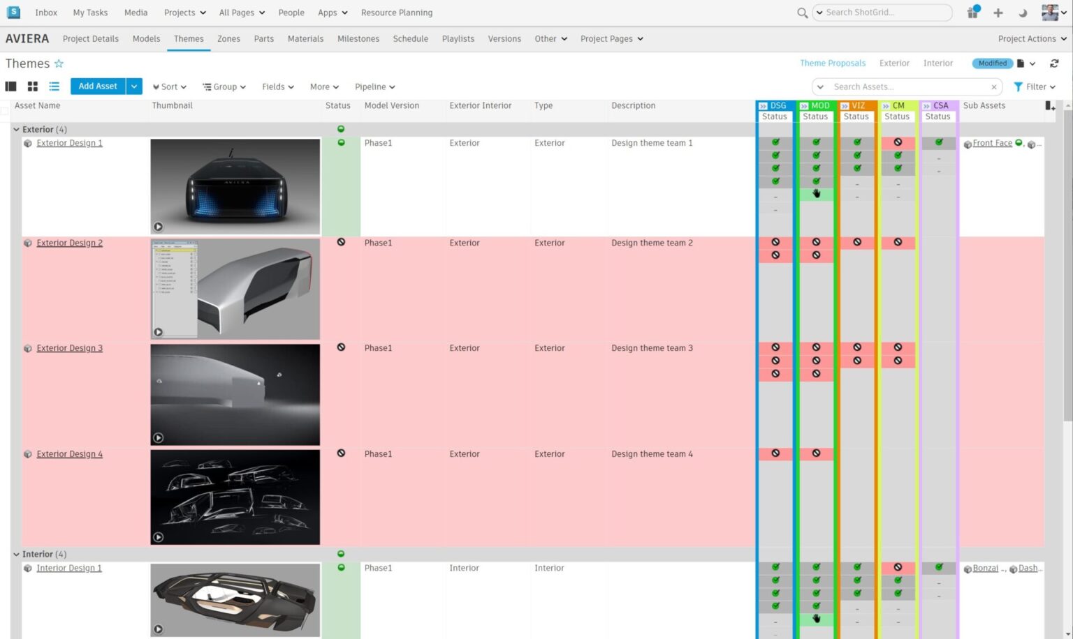This screenshot has width=1073, height=639.
Task: Click the Add Asset button
Action: pyautogui.click(x=97, y=86)
